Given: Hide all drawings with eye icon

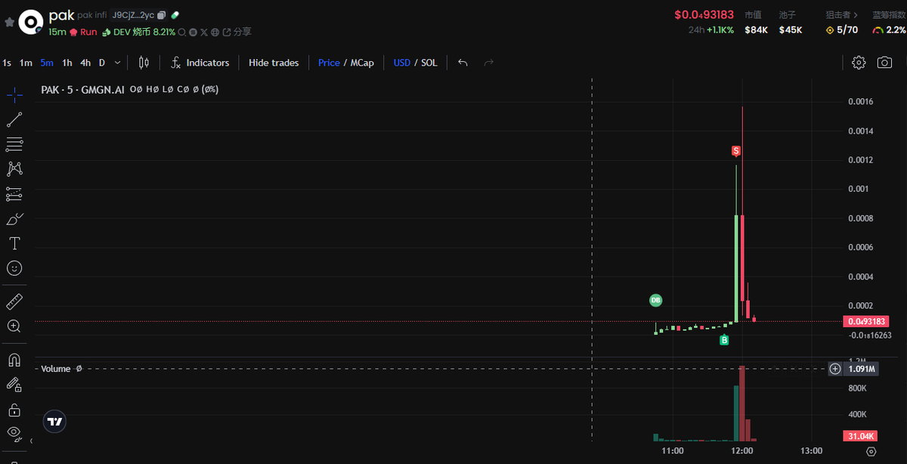Looking at the screenshot, I should [x=14, y=434].
